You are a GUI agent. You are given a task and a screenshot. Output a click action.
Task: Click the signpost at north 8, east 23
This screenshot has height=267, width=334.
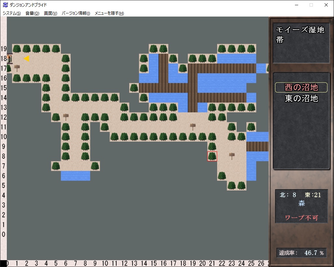tap(232, 156)
